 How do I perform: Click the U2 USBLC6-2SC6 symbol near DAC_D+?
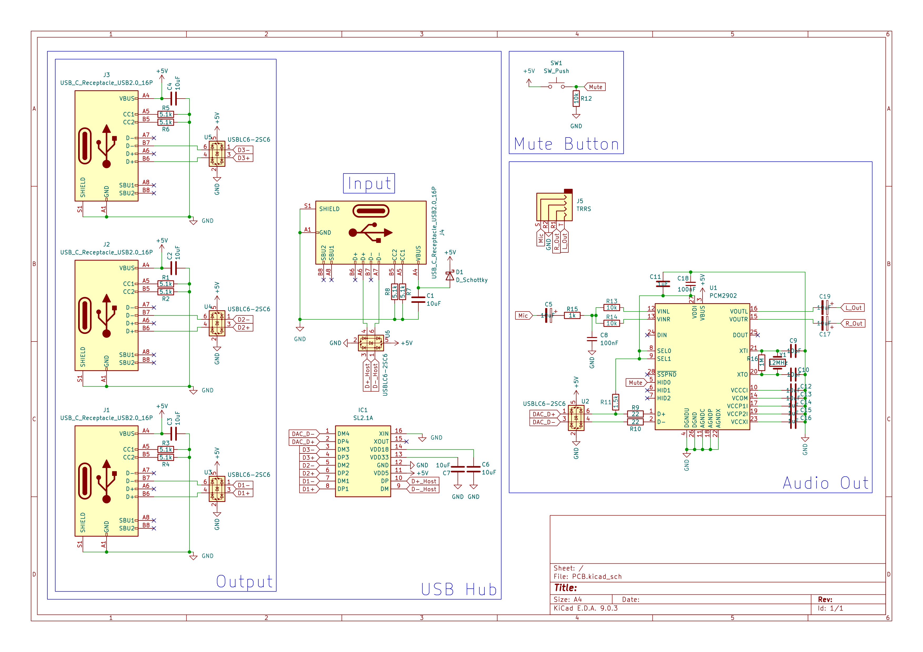coord(576,418)
